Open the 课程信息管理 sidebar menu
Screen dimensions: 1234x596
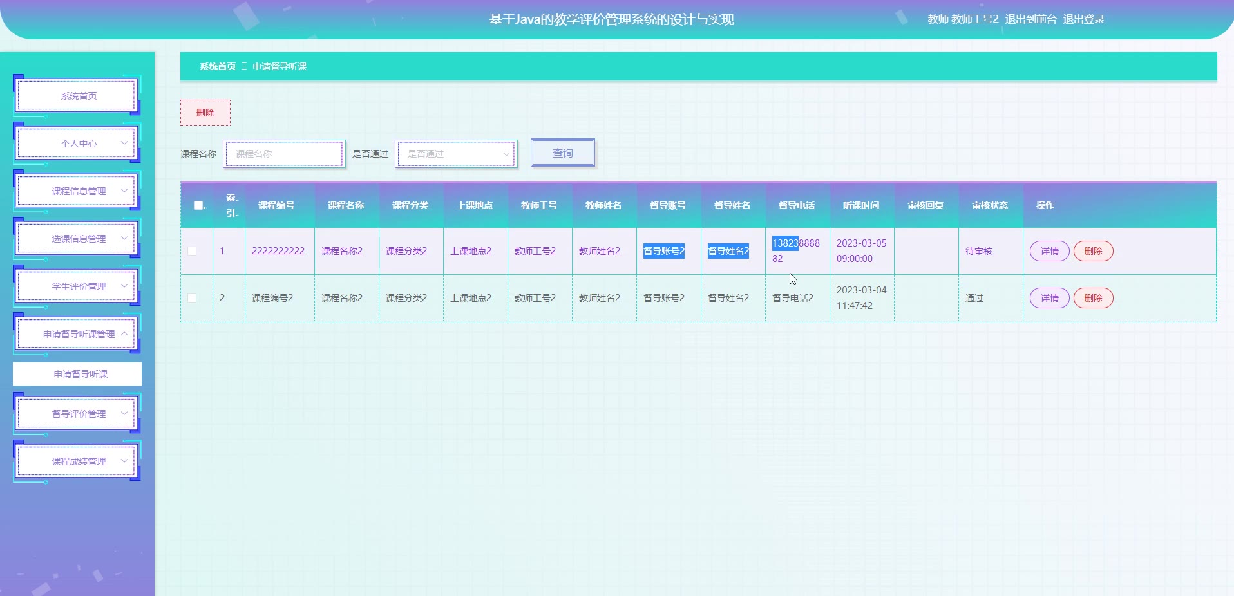(x=77, y=191)
